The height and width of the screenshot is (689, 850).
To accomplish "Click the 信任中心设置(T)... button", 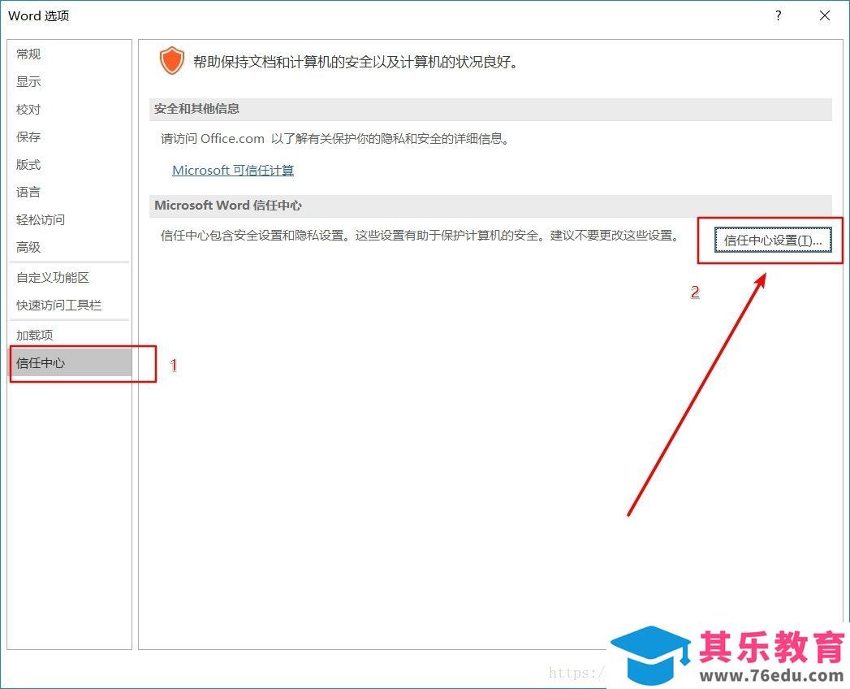I will [773, 240].
